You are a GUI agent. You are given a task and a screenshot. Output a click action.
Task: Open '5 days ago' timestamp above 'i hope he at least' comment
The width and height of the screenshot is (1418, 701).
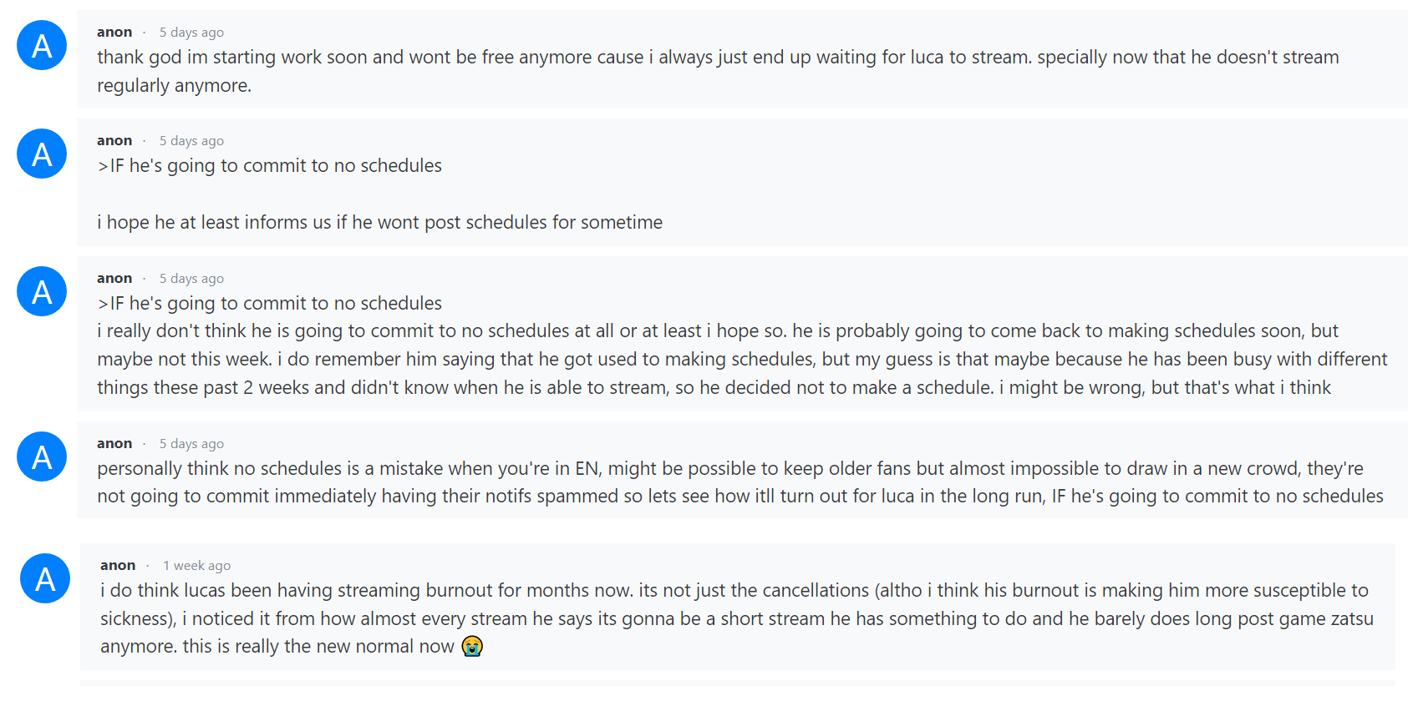pyautogui.click(x=191, y=140)
